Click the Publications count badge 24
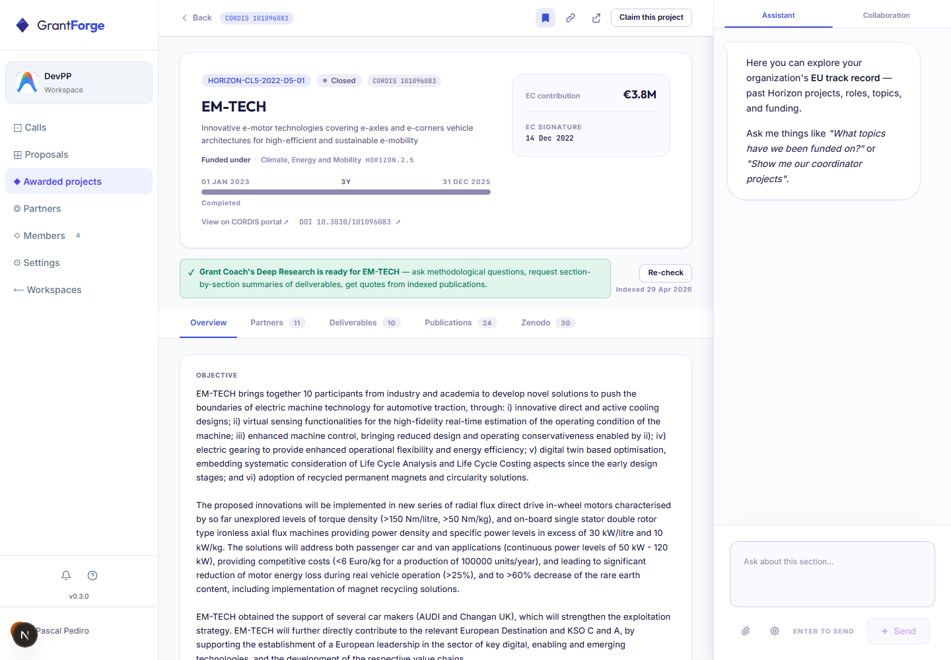Screen dimensions: 951x660 487,323
